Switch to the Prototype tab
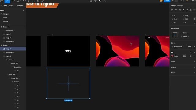This screenshot has height=110, width=196. pyautogui.click(x=180, y=5)
